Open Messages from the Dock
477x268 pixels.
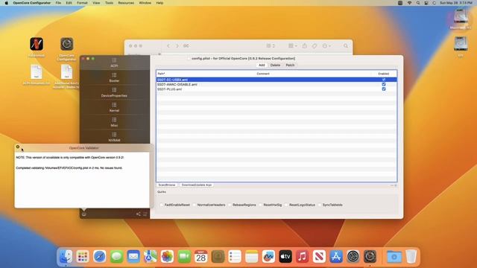(116, 257)
